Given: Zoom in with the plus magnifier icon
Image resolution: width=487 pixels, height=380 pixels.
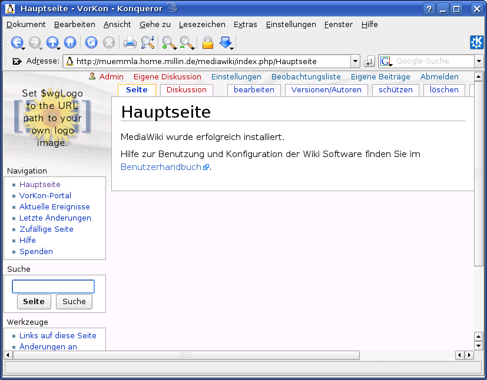Looking at the screenshot, I should [x=168, y=42].
